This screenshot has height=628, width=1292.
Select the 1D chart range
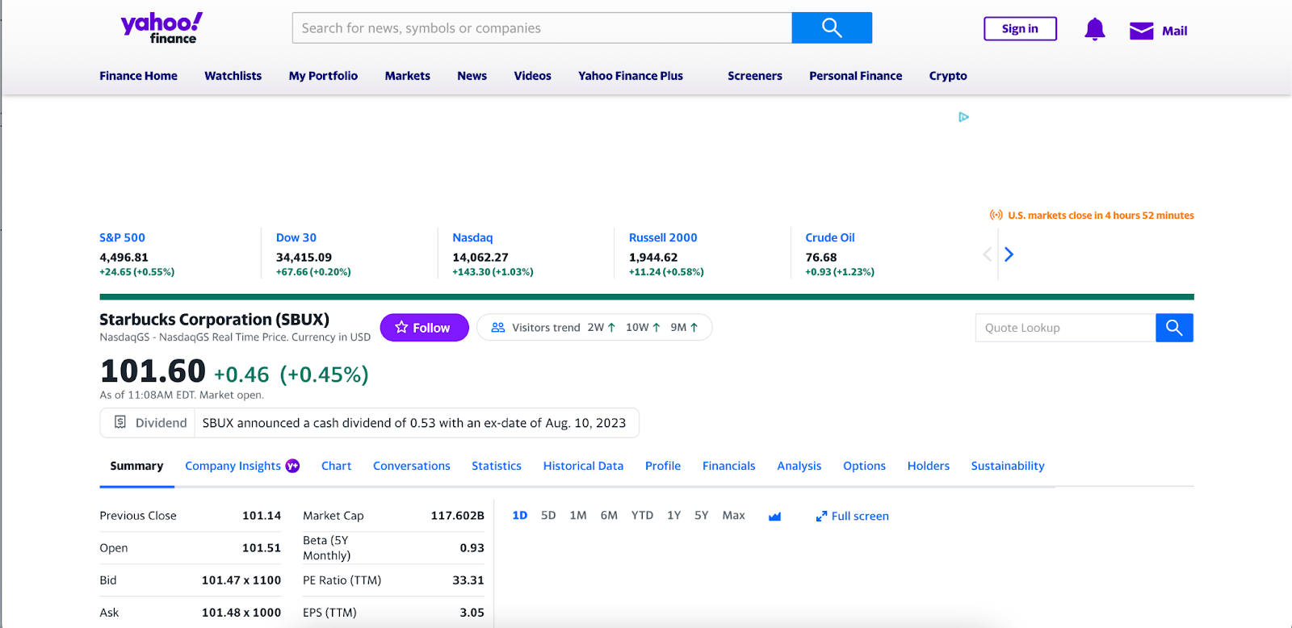tap(520, 515)
